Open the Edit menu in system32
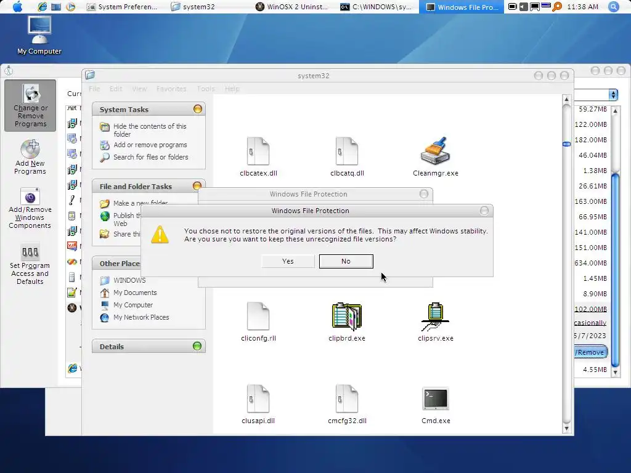Screen dimensions: 631x473 (116, 89)
